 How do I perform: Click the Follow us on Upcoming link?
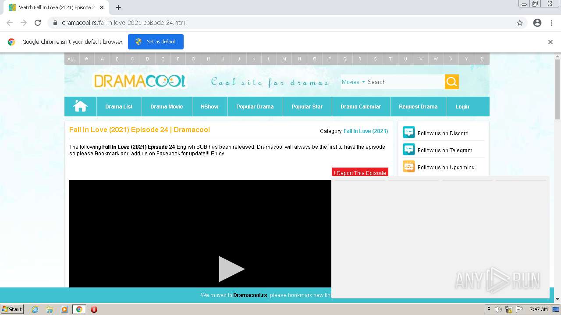(x=446, y=167)
